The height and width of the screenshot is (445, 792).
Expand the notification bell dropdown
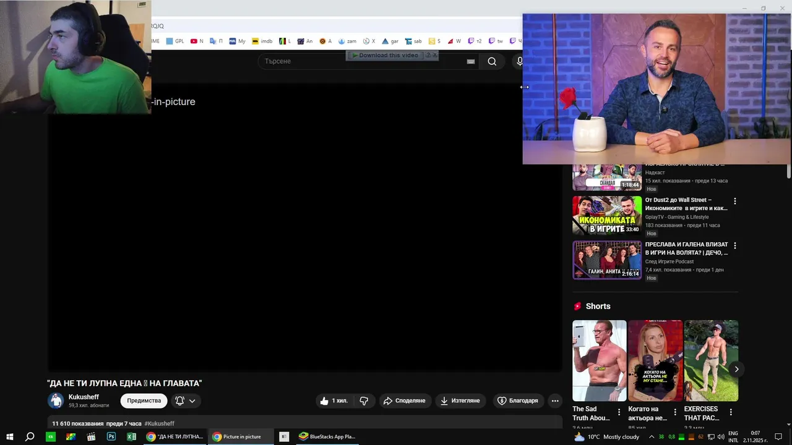(186, 400)
